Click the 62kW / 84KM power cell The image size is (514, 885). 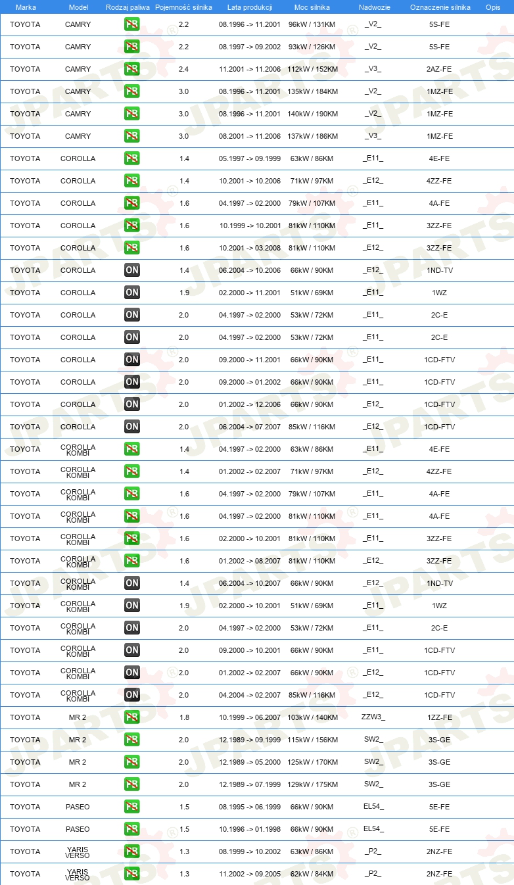pyautogui.click(x=312, y=874)
